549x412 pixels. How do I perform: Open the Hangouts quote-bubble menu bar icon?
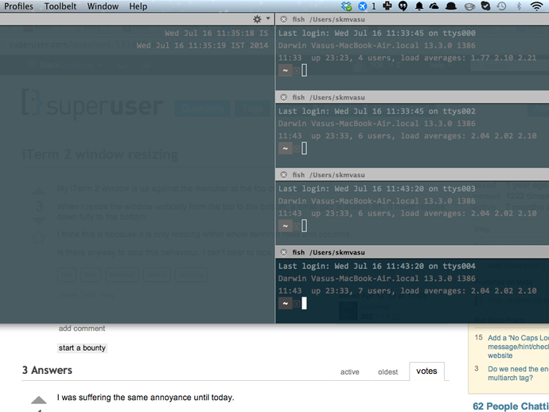tap(403, 6)
